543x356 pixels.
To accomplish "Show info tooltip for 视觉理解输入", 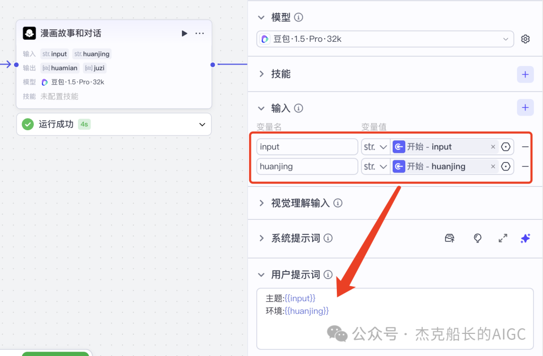I will 338,203.
